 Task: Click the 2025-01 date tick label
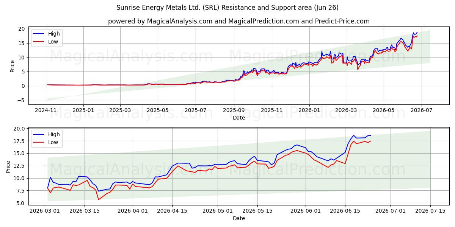[x=83, y=110]
